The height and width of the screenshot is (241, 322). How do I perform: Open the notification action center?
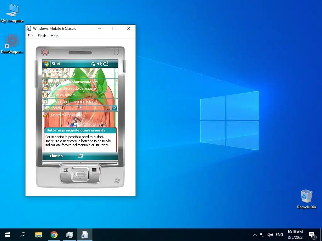[312, 235]
